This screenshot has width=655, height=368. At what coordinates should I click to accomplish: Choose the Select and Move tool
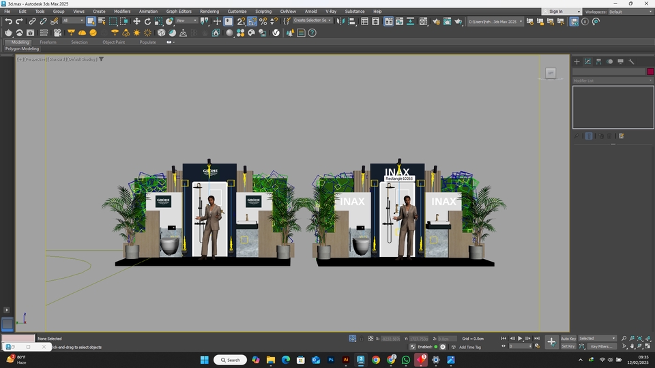136,21
